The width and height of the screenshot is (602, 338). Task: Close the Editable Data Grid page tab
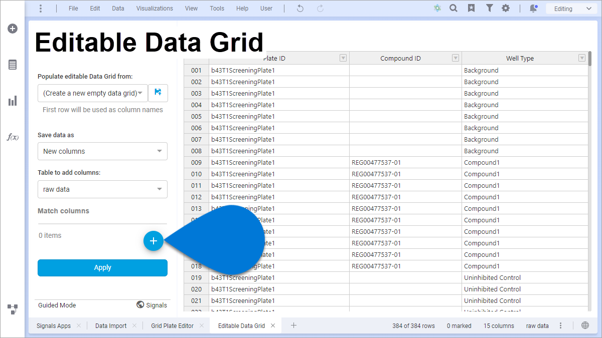pos(273,325)
